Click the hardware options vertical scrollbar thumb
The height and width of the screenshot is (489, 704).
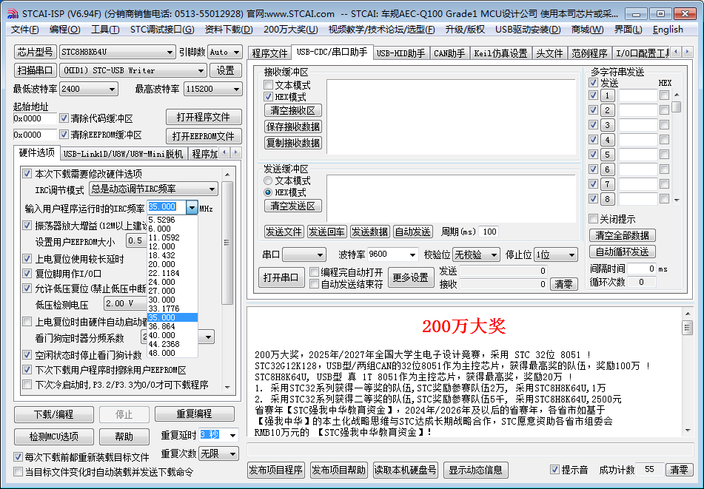click(227, 243)
